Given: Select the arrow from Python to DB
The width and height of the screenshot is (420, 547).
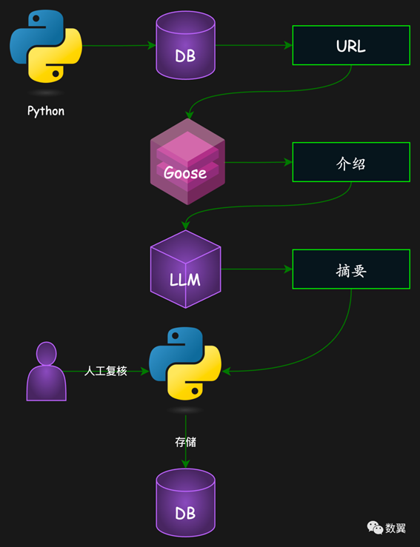Looking at the screenshot, I should point(119,45).
